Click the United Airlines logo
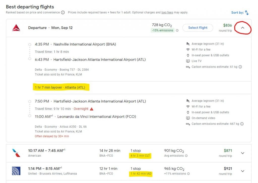This screenshot has height=183, width=258. (x=16, y=171)
